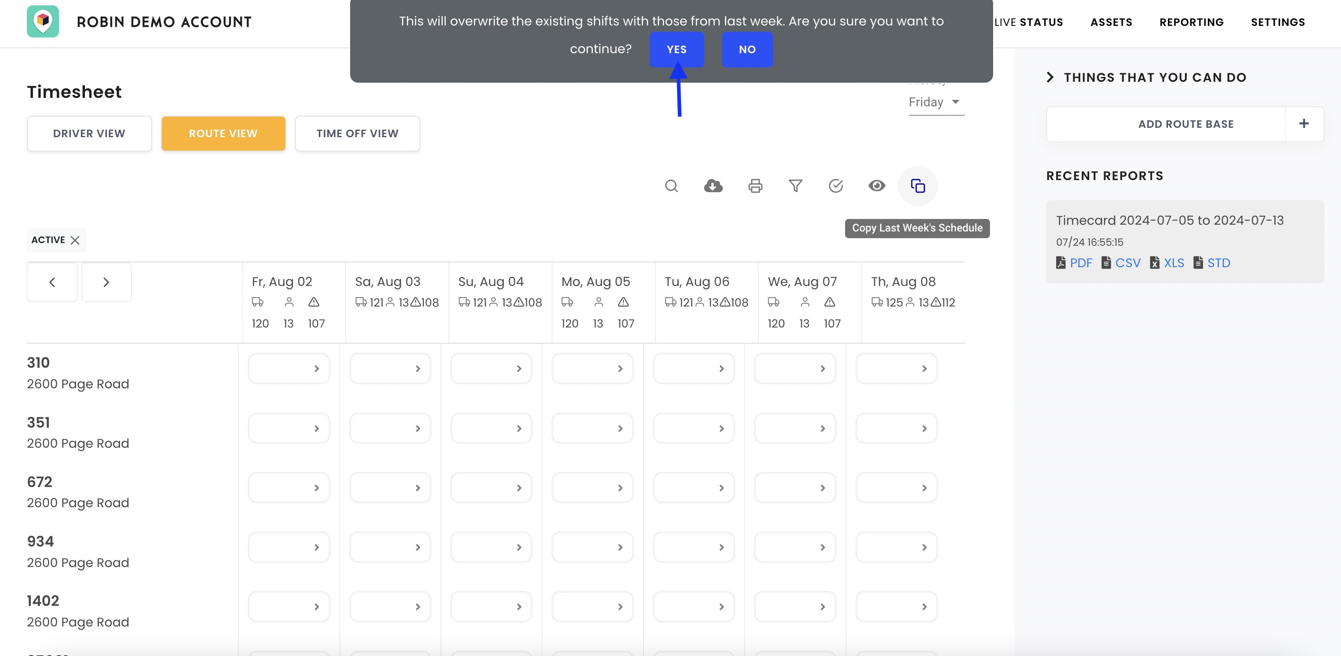Click the cloud download icon

pos(713,186)
